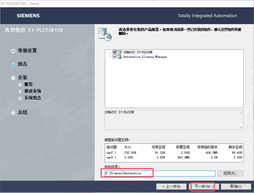Screen dimensions: 254x193
Task: Click the target directory input field
Action: (x=160, y=173)
